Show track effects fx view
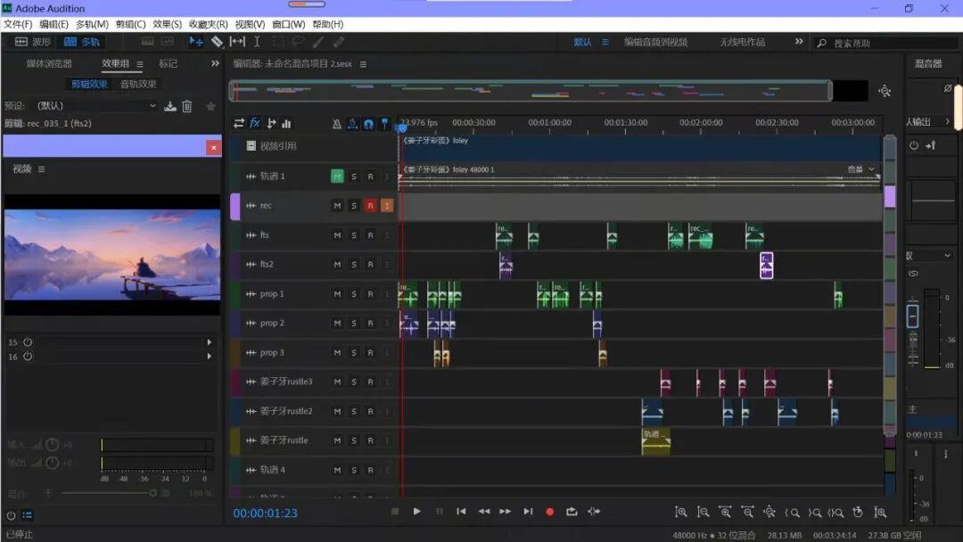 [255, 123]
